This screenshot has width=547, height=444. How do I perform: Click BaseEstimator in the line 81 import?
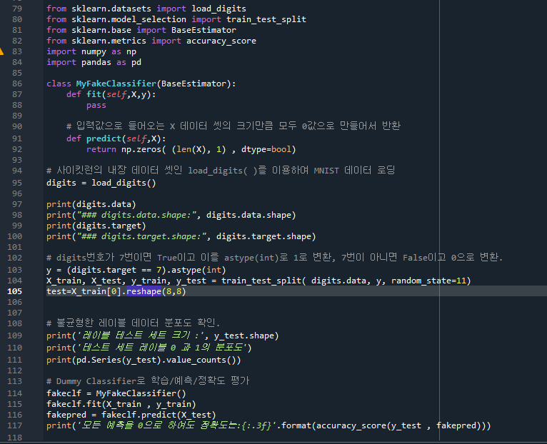tap(204, 31)
